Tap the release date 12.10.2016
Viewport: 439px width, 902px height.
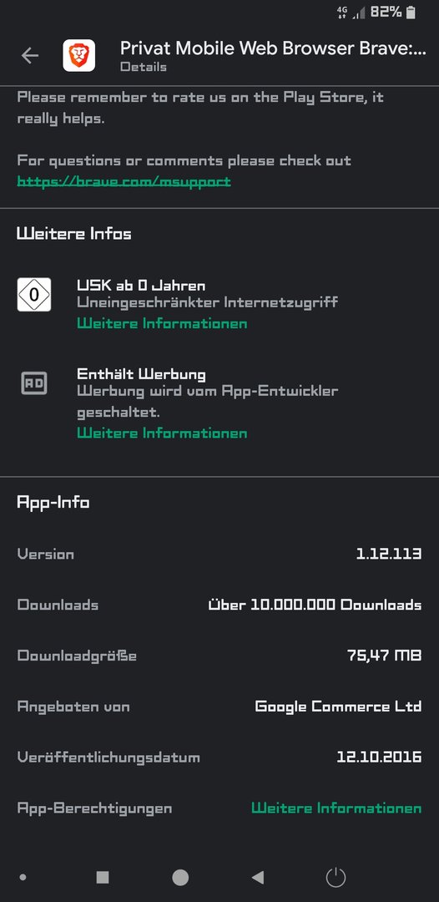click(x=379, y=757)
